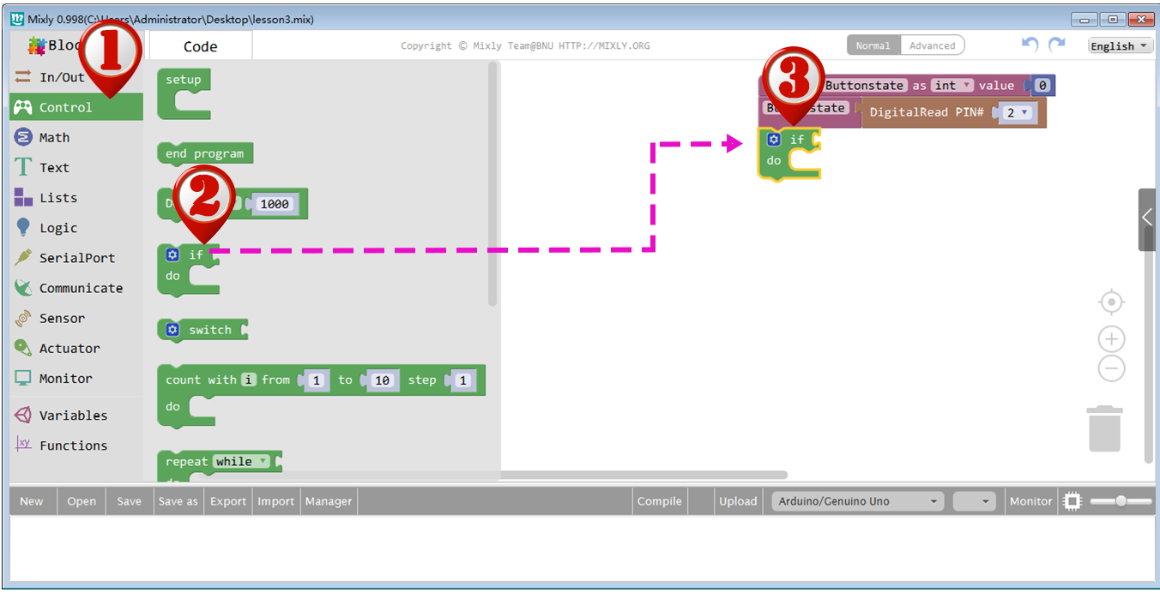Click the gear icon on the flyout if block

[172, 254]
